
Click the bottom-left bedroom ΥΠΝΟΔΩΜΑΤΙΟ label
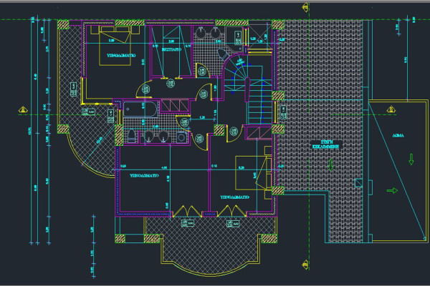145,174
